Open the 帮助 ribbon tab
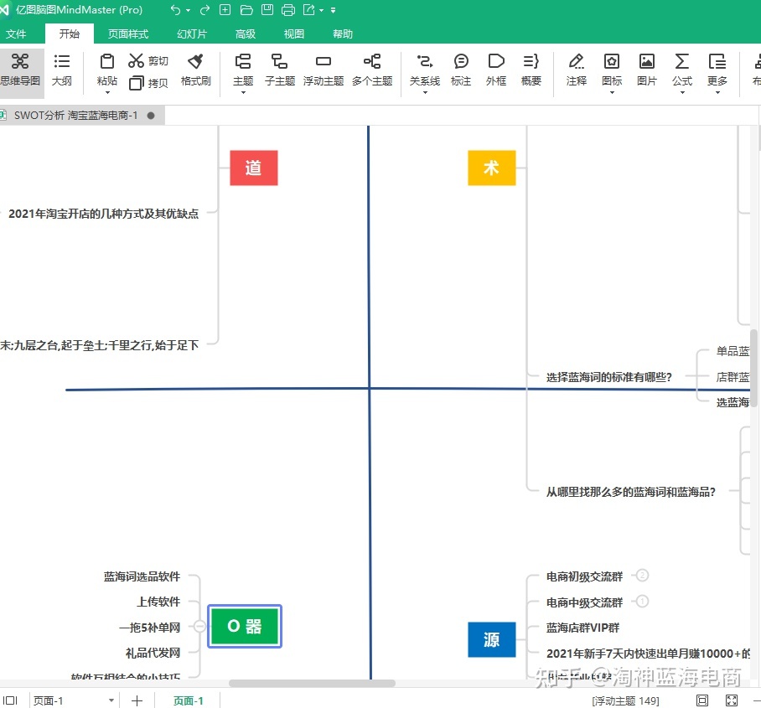 343,34
